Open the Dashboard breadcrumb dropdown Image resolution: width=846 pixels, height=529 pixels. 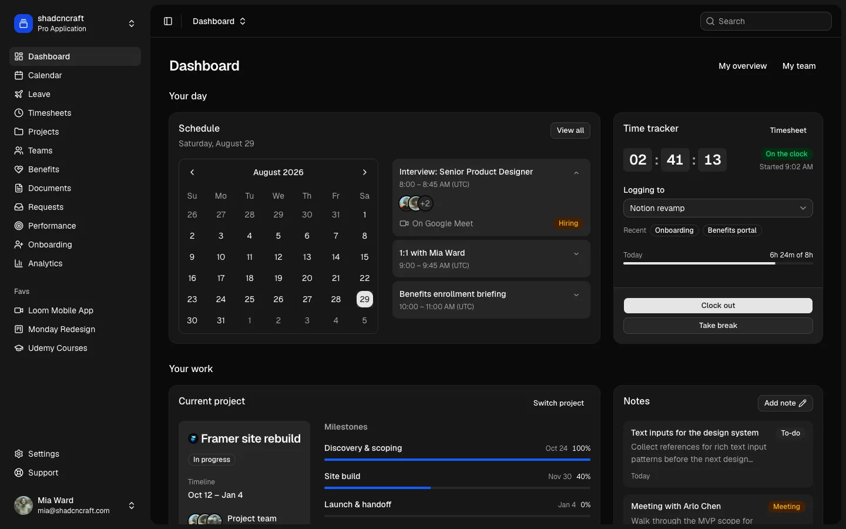[x=219, y=21]
